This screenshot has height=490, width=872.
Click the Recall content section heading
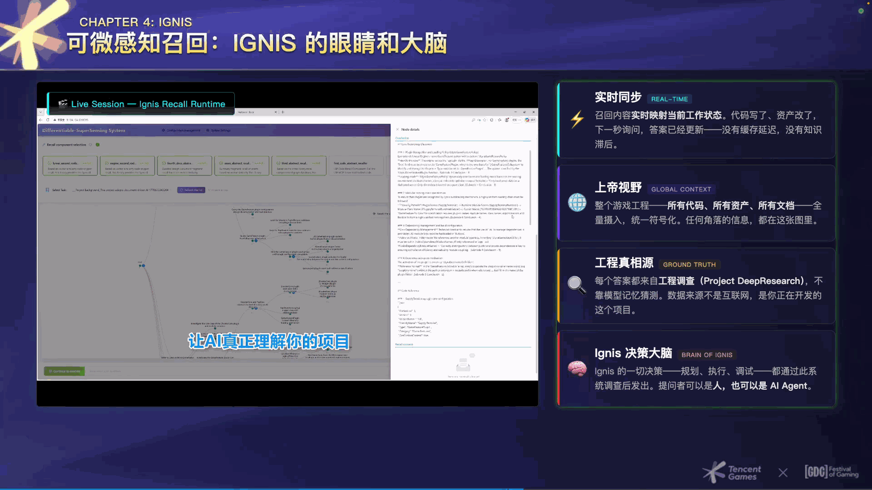tap(404, 344)
